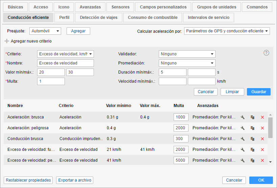This screenshot has height=188, width=277.
Task: Open the Preajuste 'Automóvil' dropdown
Action: tap(45, 31)
